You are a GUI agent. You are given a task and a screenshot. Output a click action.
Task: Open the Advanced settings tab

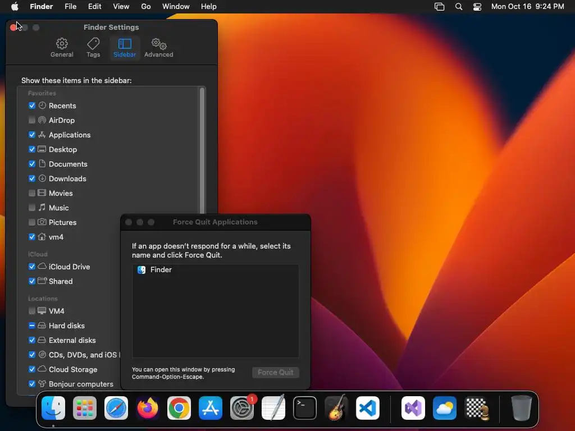159,48
